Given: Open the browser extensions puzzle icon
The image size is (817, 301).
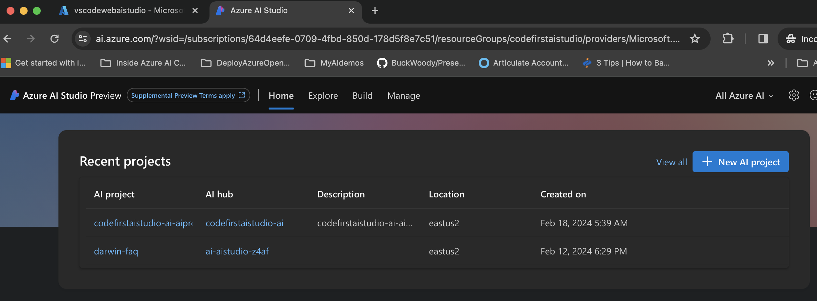Looking at the screenshot, I should [728, 39].
